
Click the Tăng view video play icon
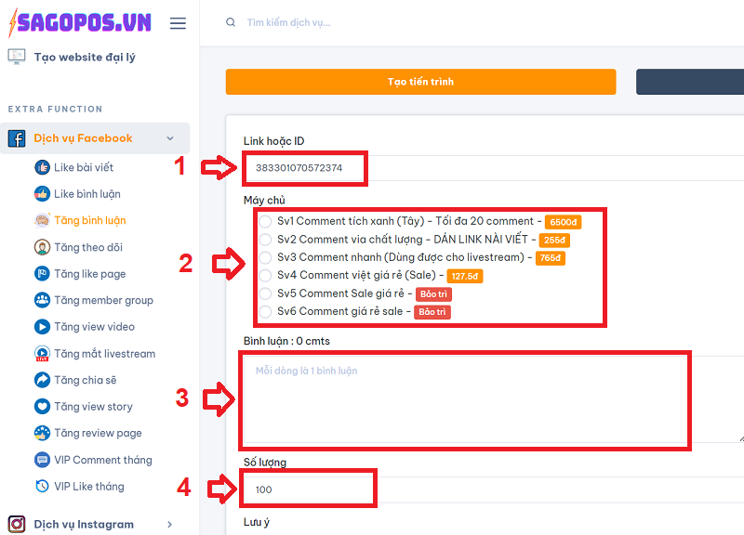[x=42, y=327]
